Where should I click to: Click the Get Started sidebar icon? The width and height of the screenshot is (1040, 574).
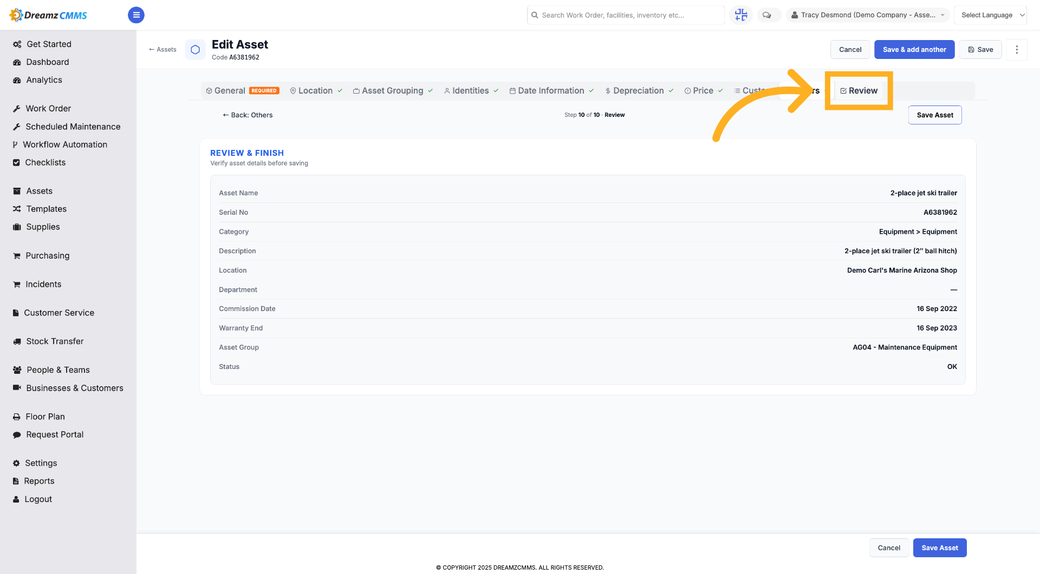[x=17, y=44]
